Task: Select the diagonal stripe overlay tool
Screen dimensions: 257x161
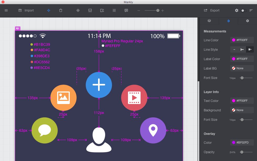Action: pos(114,10)
